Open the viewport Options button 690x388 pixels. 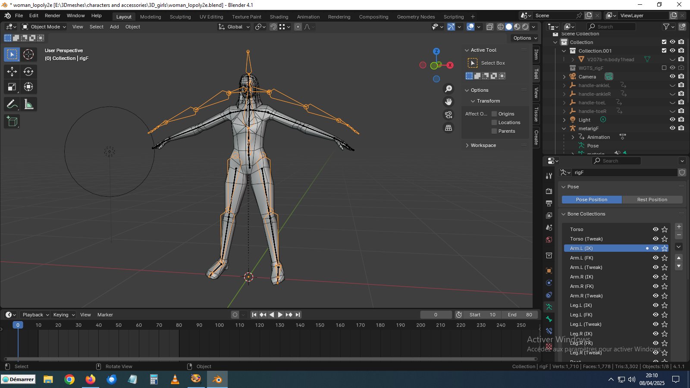tap(525, 38)
